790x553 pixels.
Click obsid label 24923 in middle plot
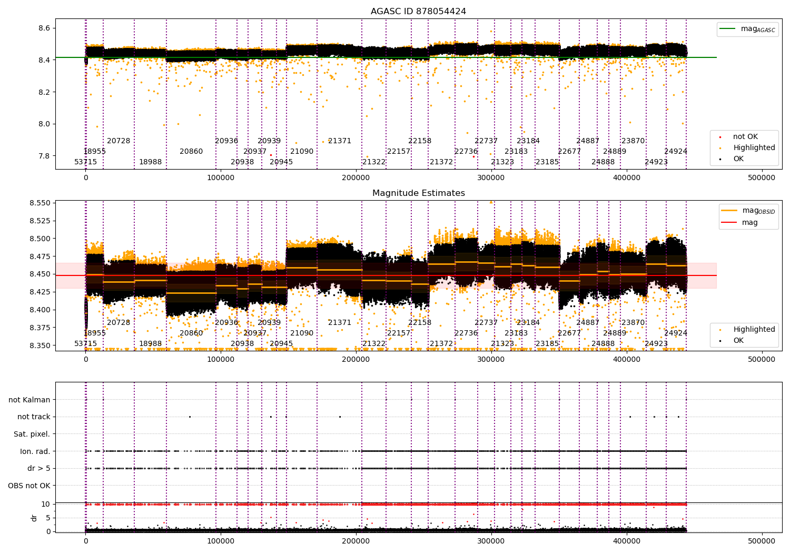tap(656, 344)
